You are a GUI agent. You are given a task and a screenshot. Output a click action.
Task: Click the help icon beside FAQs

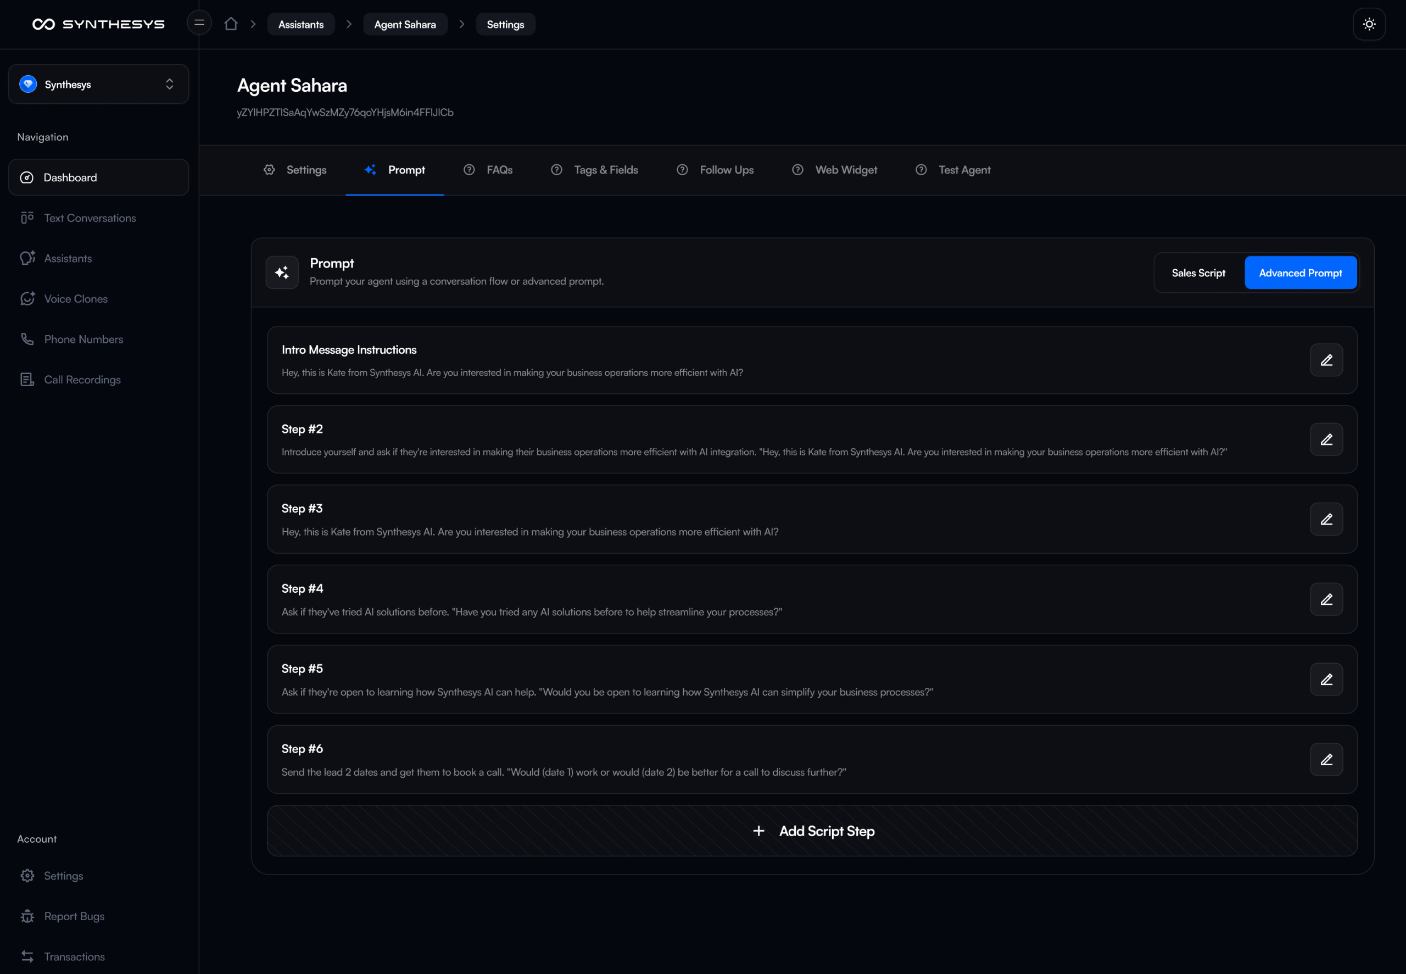(x=469, y=170)
